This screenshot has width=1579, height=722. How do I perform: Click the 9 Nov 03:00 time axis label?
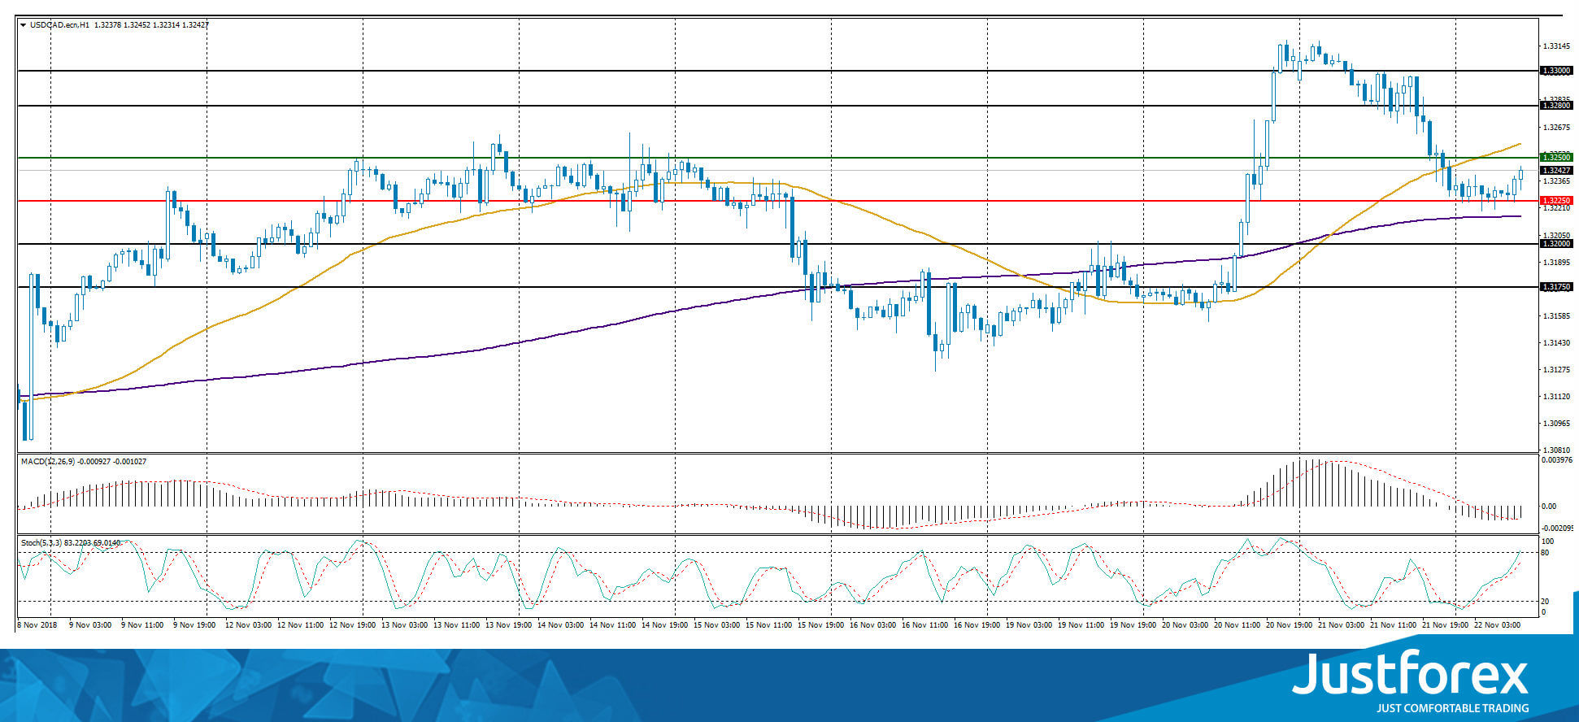90,625
